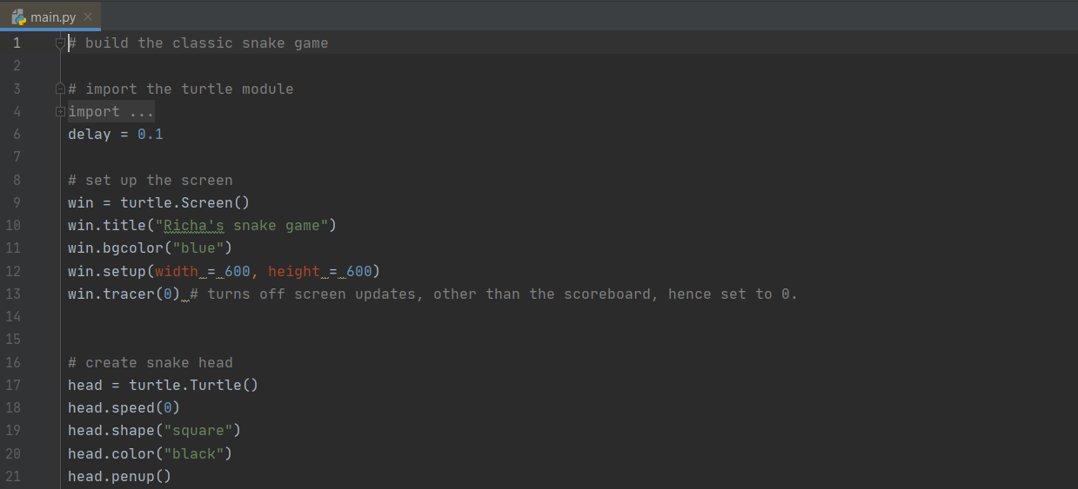Click the "Richa's snake game" string
Viewport: 1078px width, 489px height.
[242, 226]
